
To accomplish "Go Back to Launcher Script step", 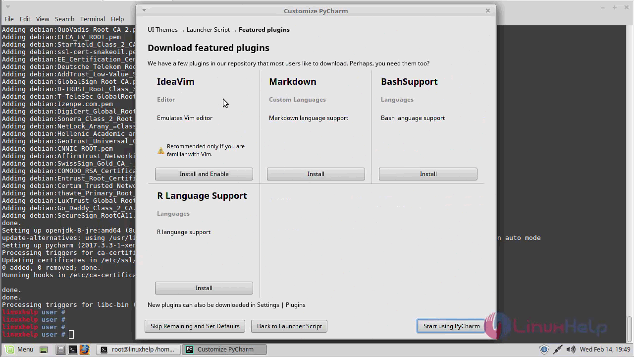I will point(289,326).
